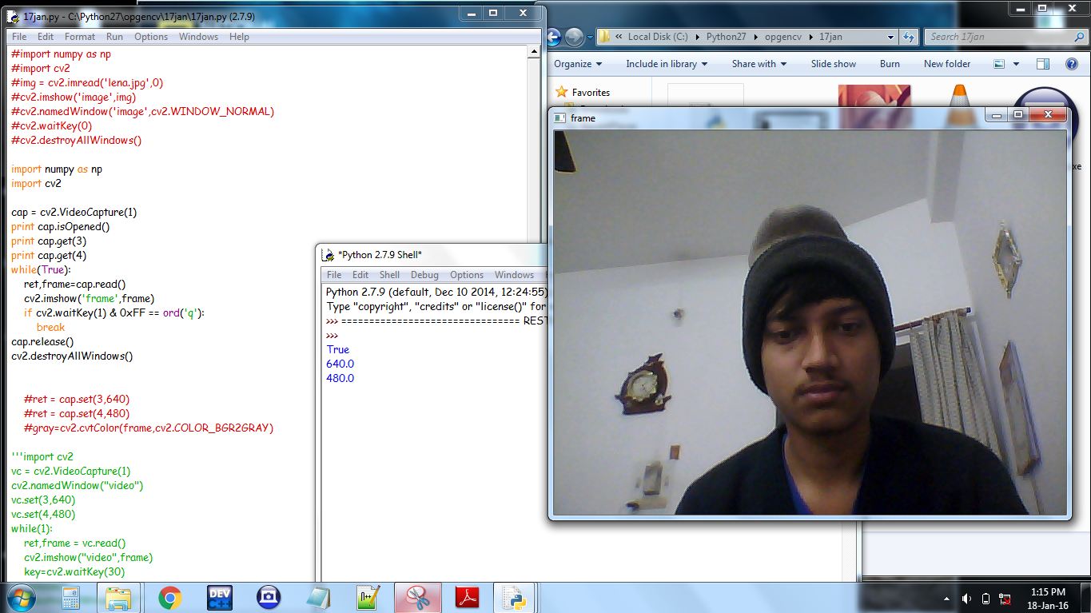Start a Slide show of the folder

tap(834, 63)
